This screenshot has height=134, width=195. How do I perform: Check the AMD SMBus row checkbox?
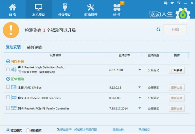pos(8,87)
